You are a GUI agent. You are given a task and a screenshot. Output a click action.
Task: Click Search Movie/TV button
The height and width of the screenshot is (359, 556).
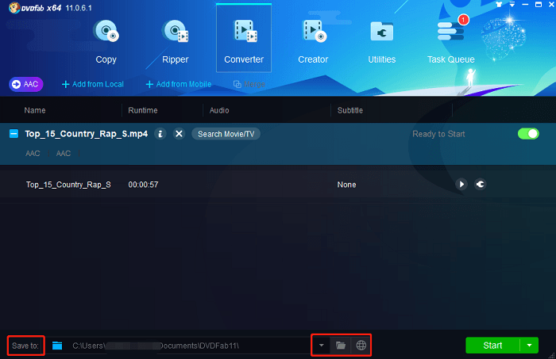click(x=226, y=134)
